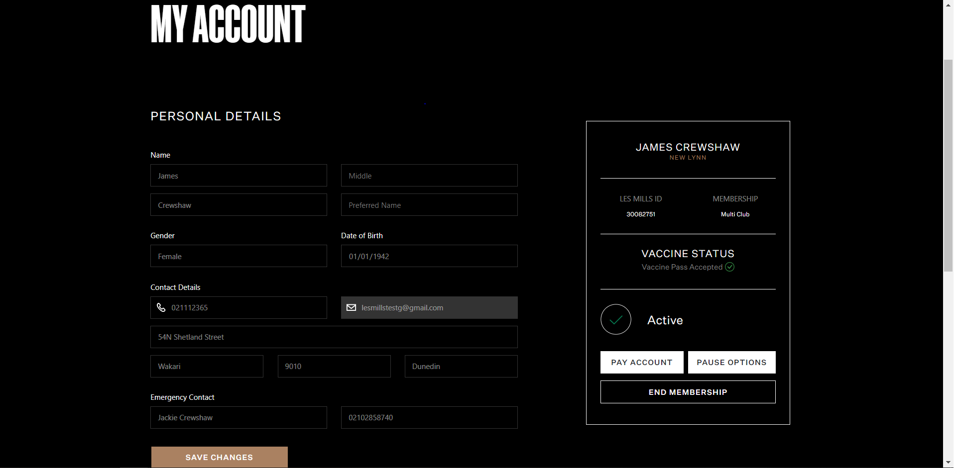Click End Membership button
This screenshot has width=954, height=468.
click(x=688, y=392)
